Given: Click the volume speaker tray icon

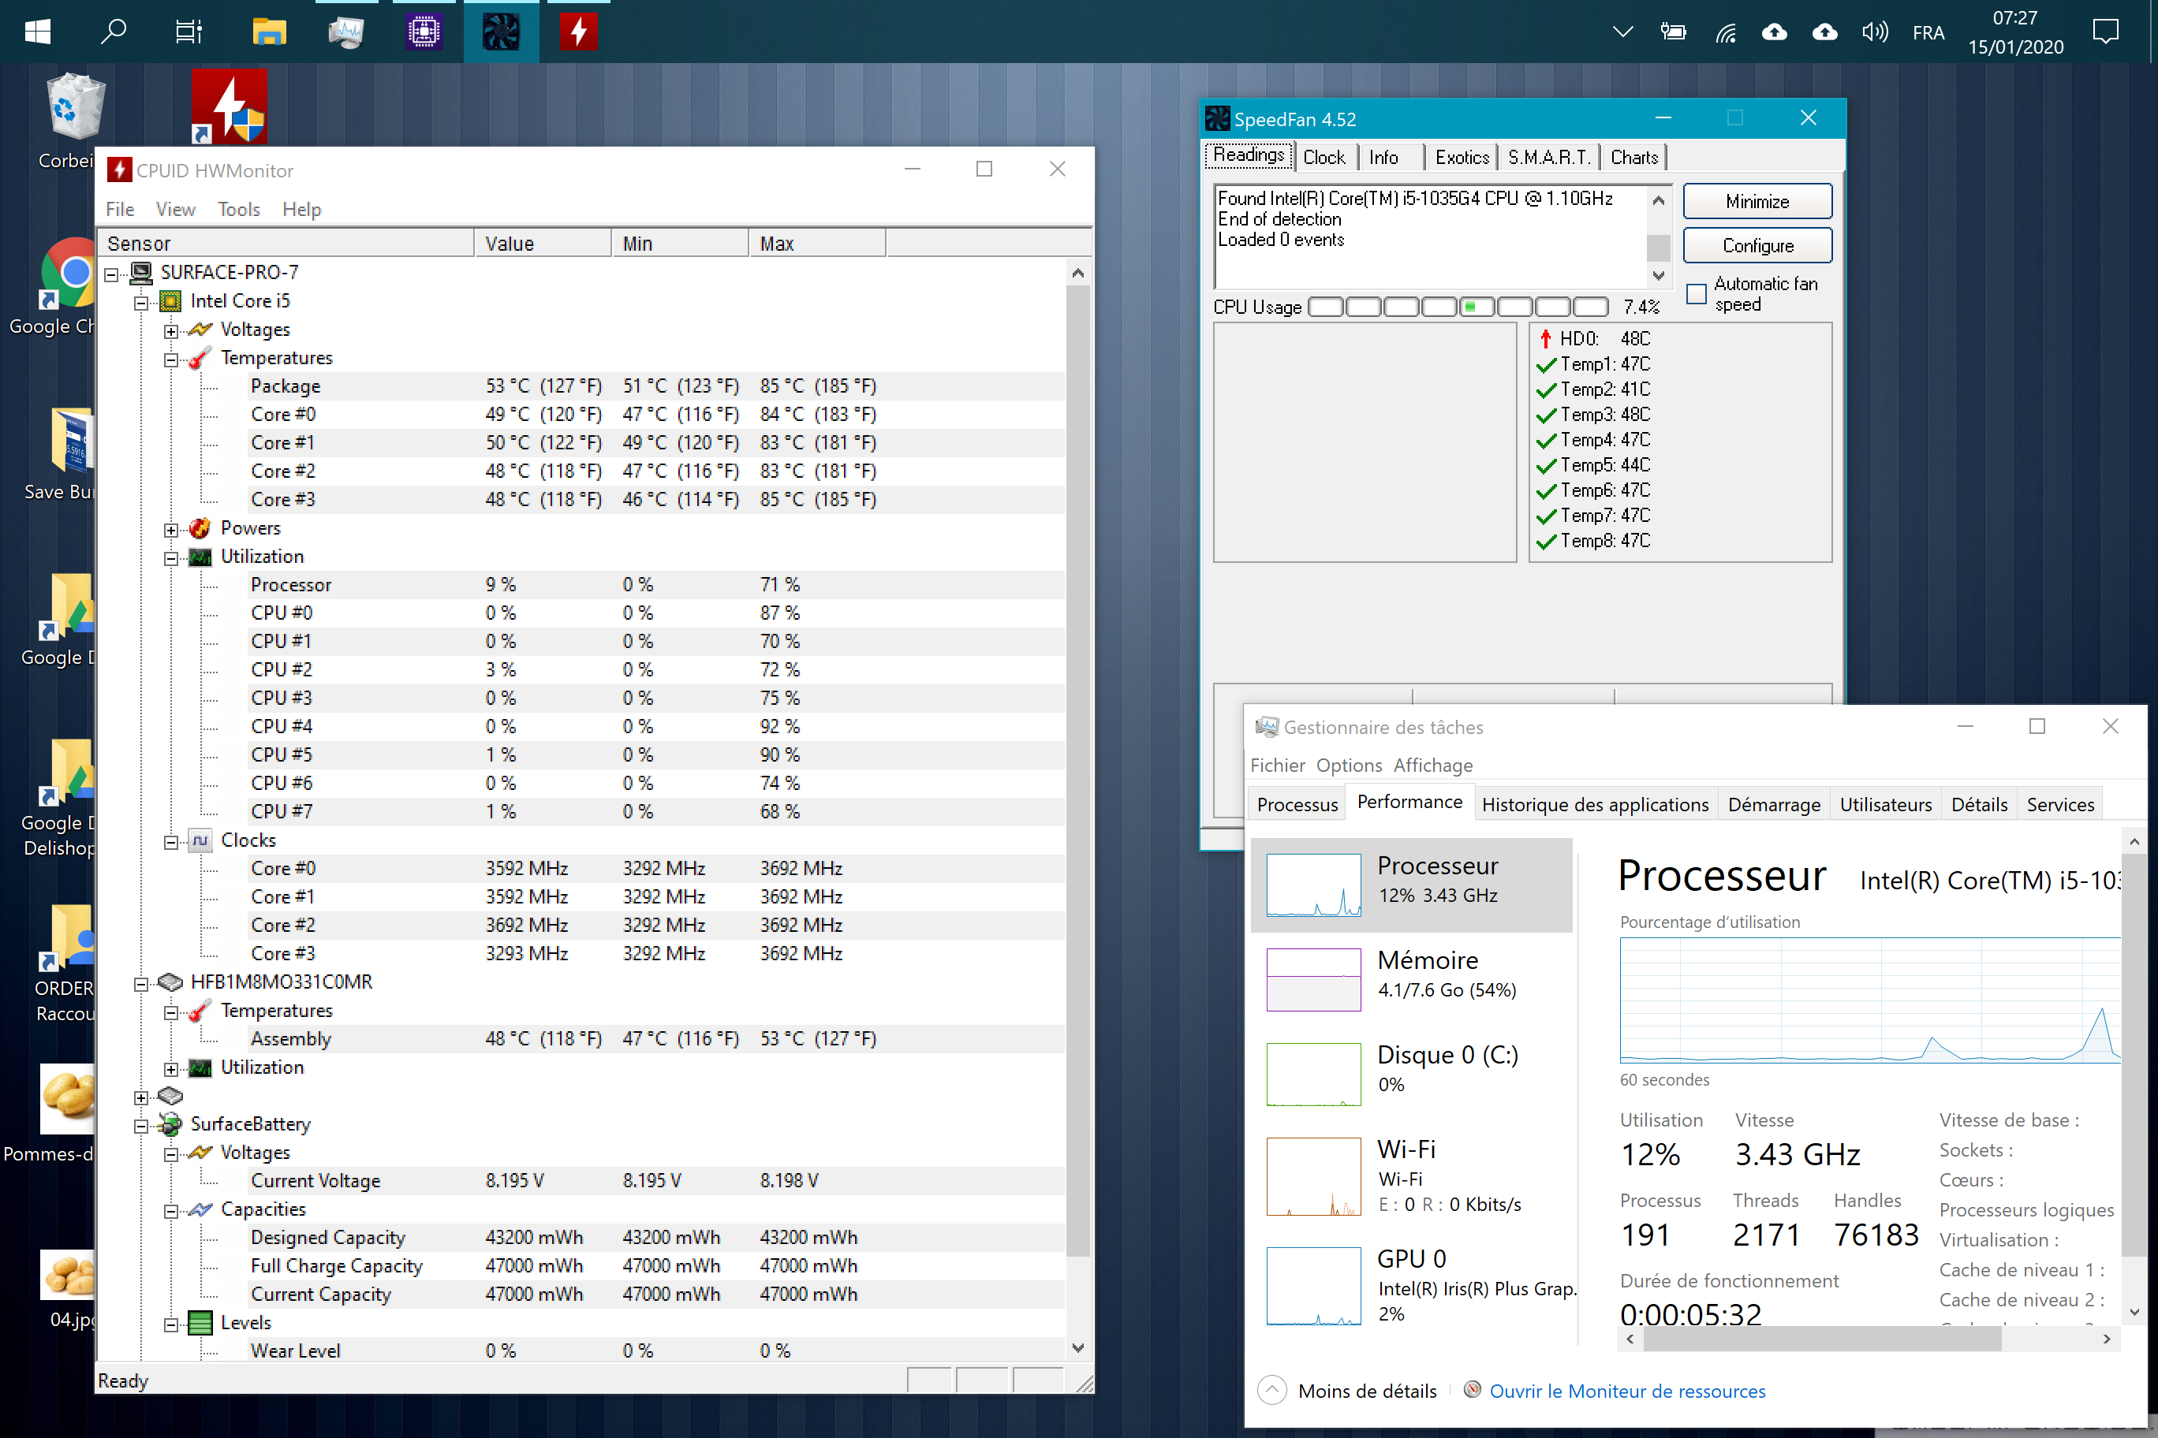Looking at the screenshot, I should [1875, 33].
